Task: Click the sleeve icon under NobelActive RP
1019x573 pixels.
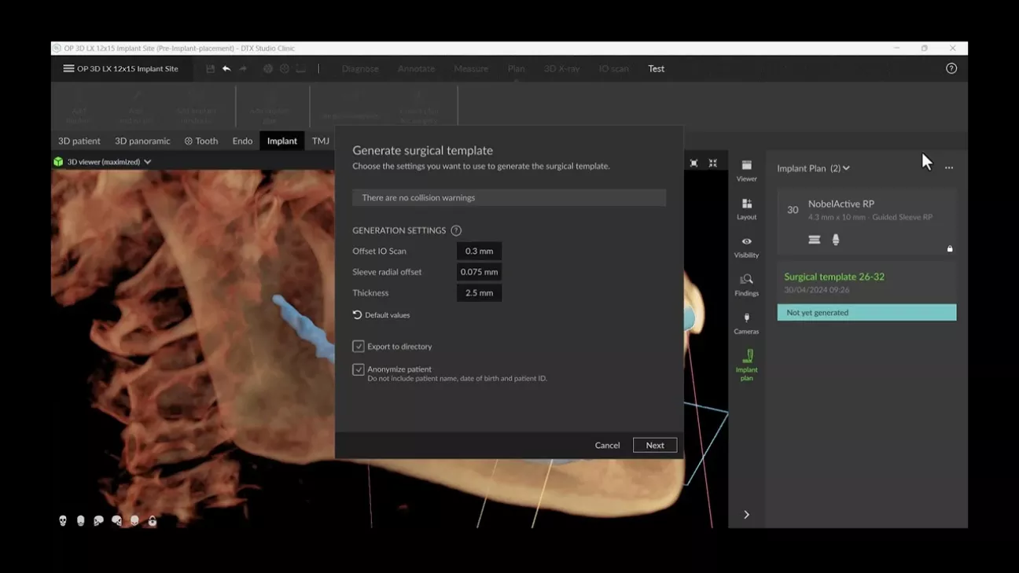Action: (815, 240)
